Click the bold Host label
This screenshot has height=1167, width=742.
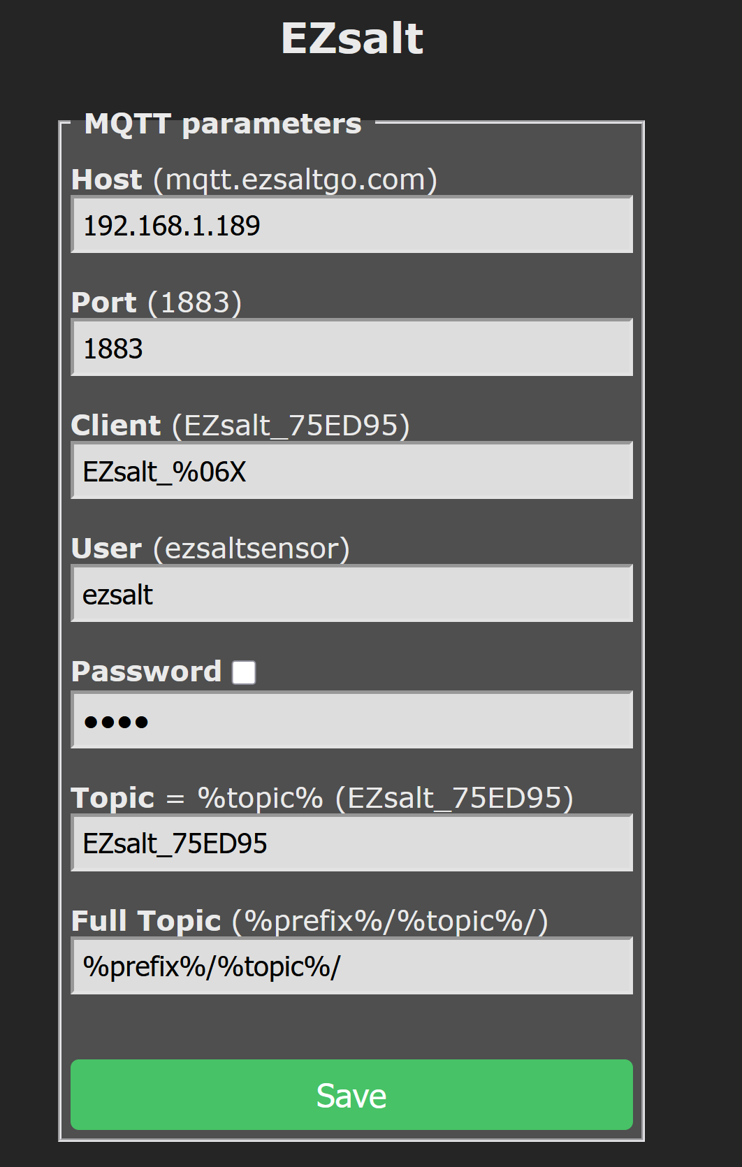[x=107, y=180]
